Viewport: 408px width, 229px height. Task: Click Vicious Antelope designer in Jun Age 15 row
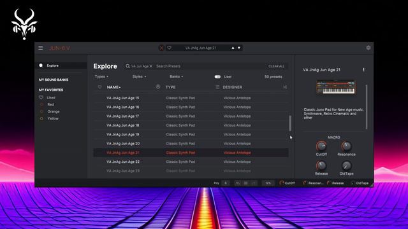click(x=237, y=98)
